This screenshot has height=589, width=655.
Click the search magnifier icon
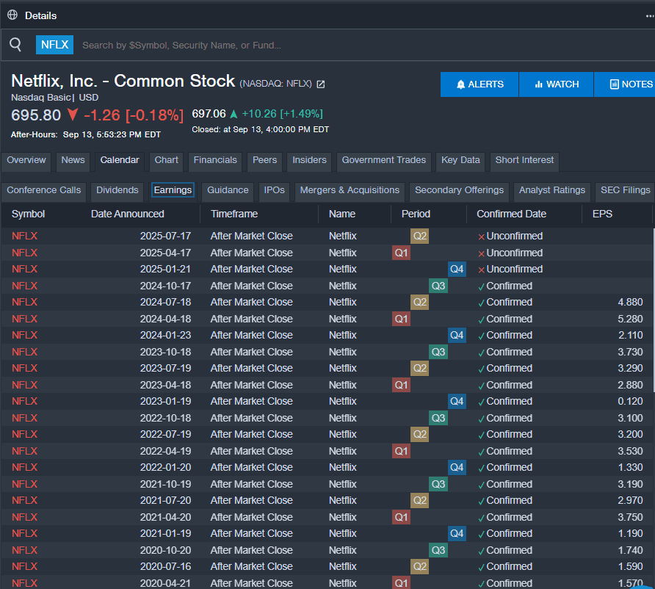[15, 44]
